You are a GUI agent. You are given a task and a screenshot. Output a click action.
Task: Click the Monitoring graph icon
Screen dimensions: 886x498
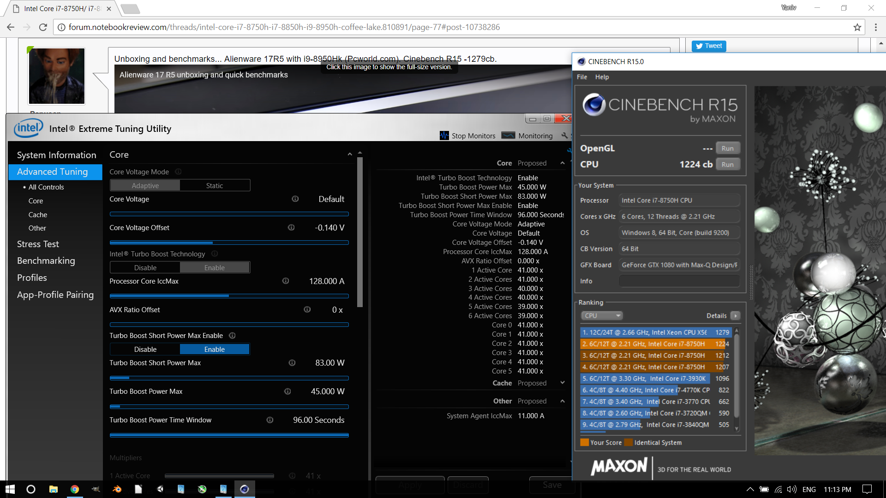click(x=508, y=136)
